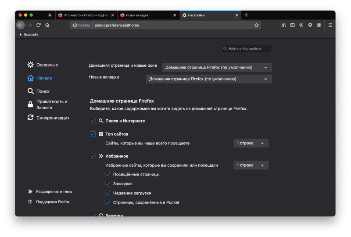Open the 'Основные' settings category
Viewport: 351px width, 237px height.
coord(43,65)
